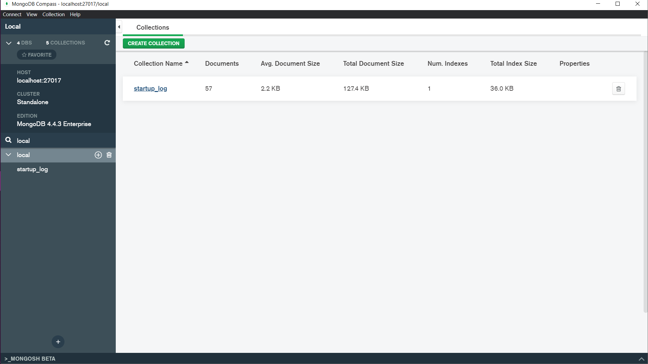
Task: Collapse the local database tree node
Action: tap(9, 155)
